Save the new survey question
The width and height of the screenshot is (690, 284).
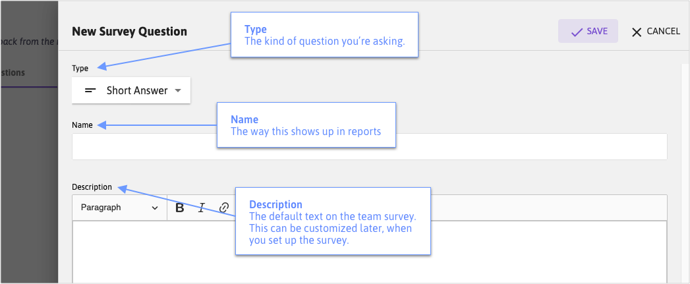coord(588,31)
